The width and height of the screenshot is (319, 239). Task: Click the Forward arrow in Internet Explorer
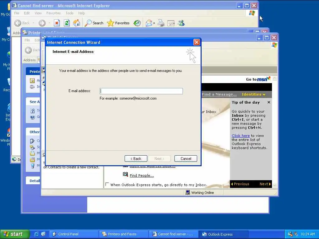coord(42,23)
